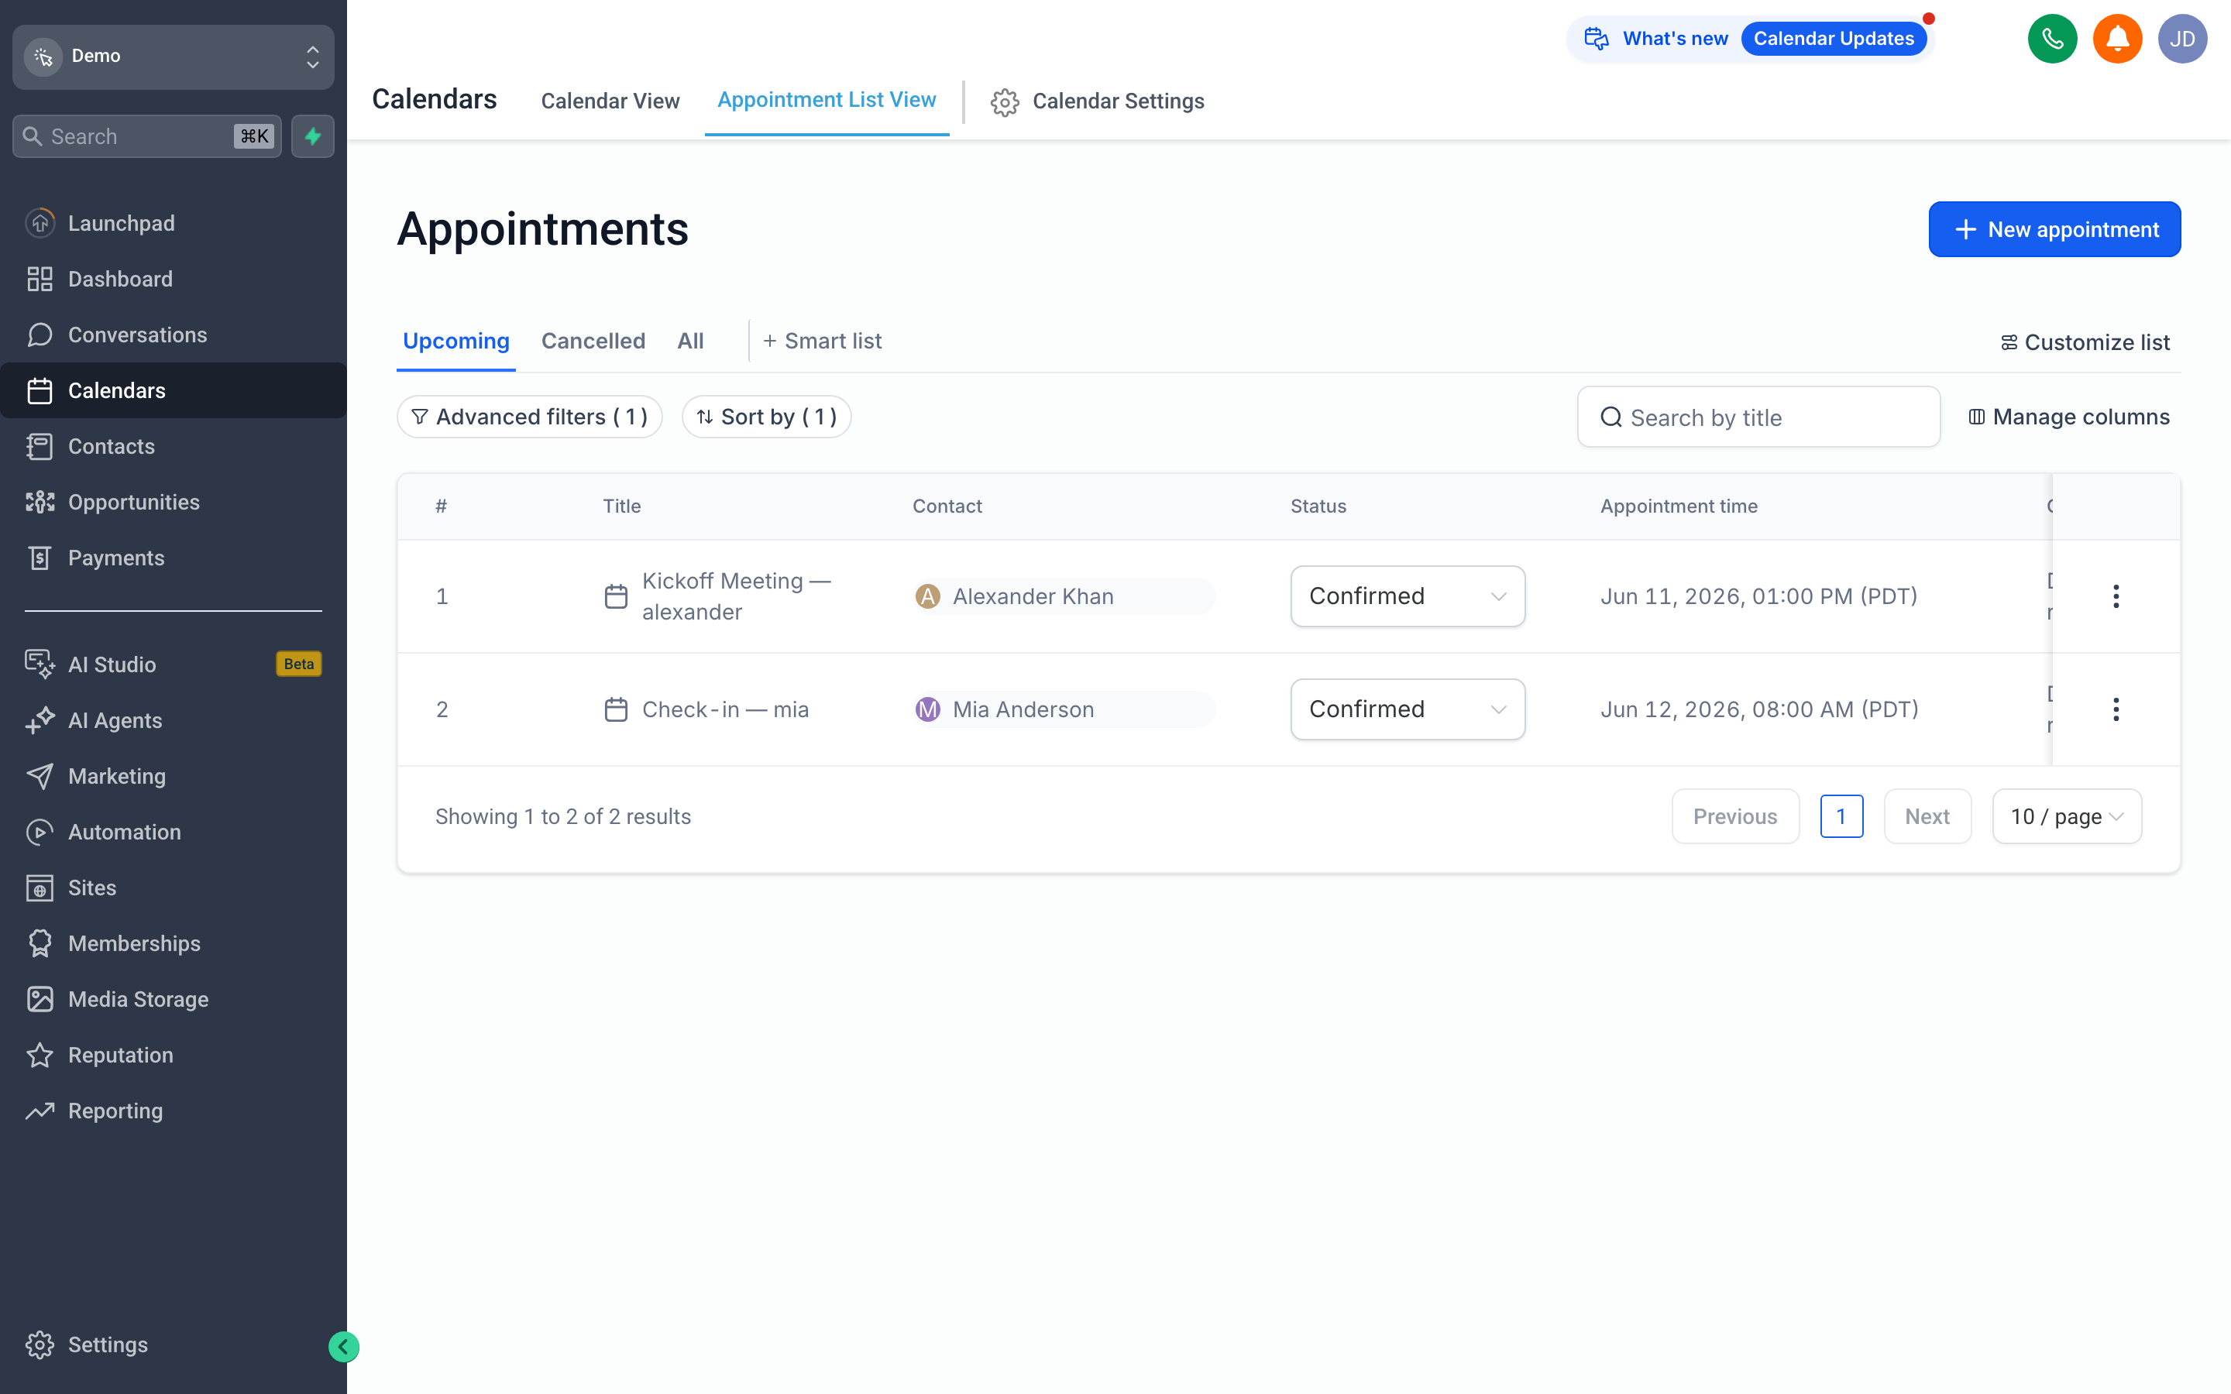This screenshot has width=2231, height=1394.
Task: Click the Previous page button
Action: pyautogui.click(x=1735, y=816)
